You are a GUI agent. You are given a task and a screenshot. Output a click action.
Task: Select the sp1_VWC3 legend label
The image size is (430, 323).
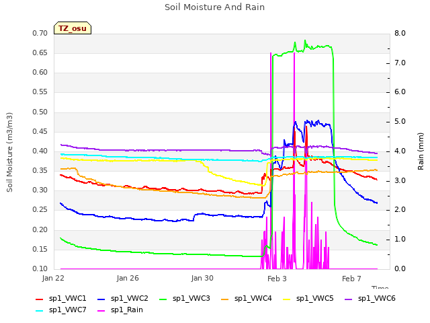(x=191, y=299)
